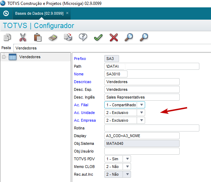Click the TOTVS home logo icon
This screenshot has height=182, width=211.
6,13
